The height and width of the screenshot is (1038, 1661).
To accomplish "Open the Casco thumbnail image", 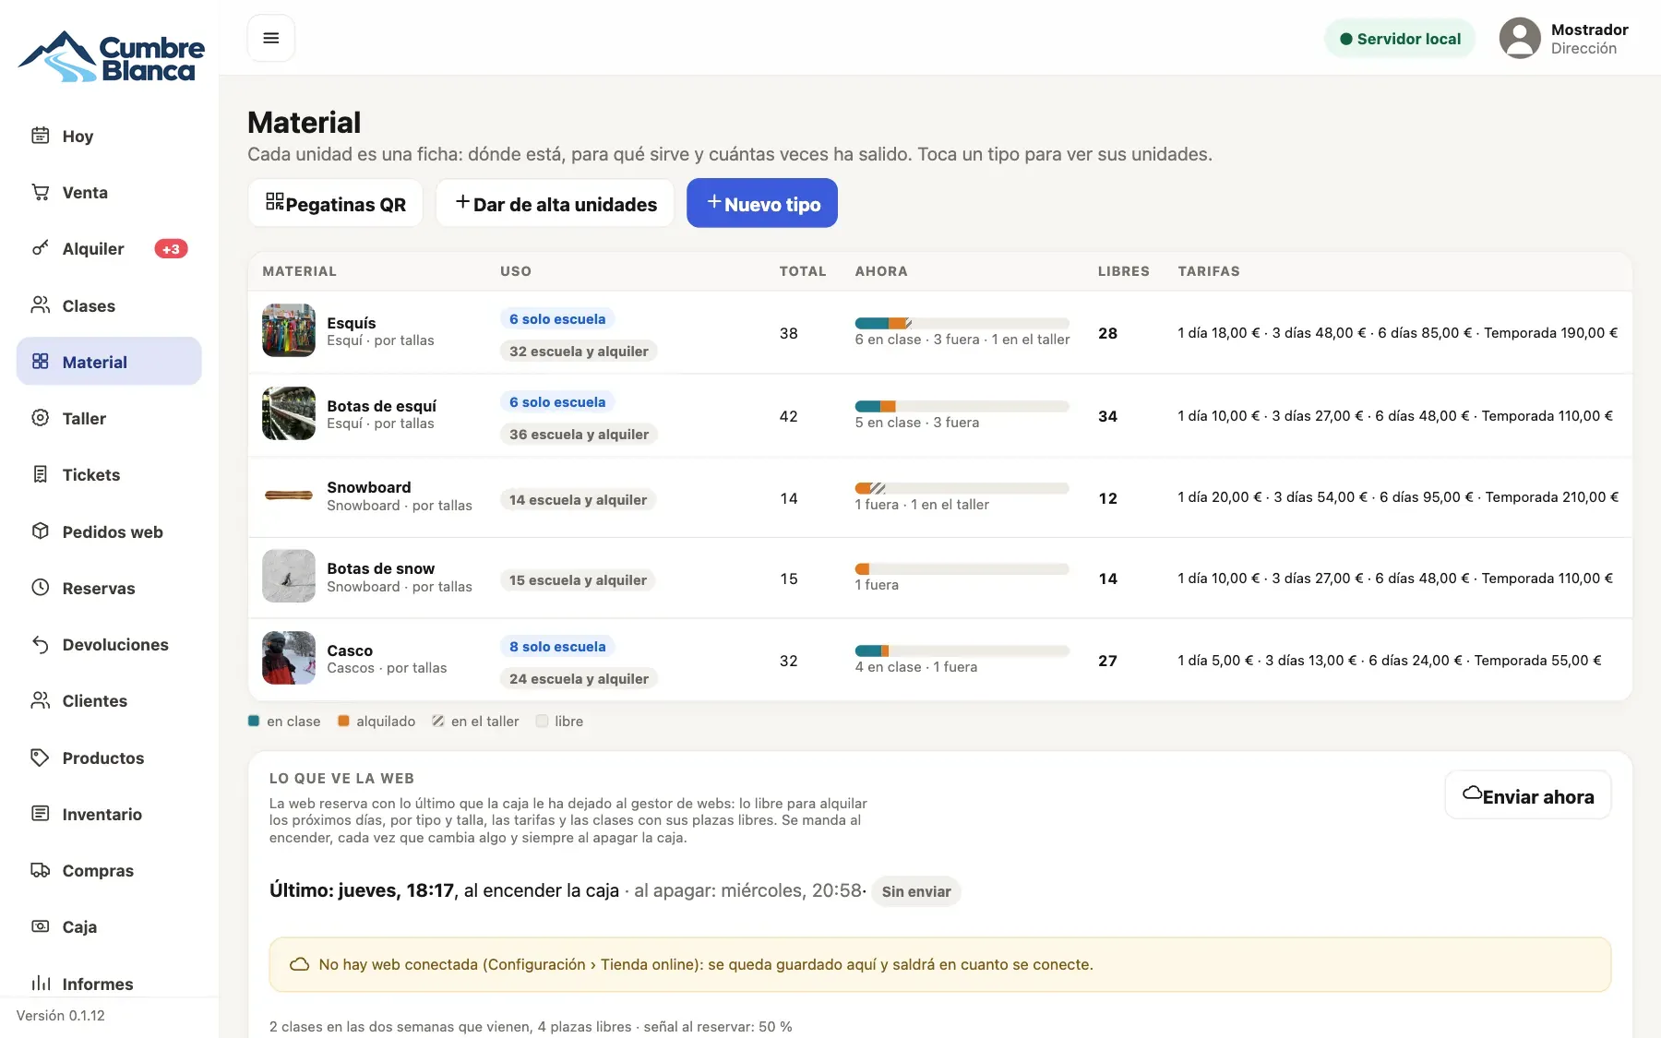I will pos(289,658).
